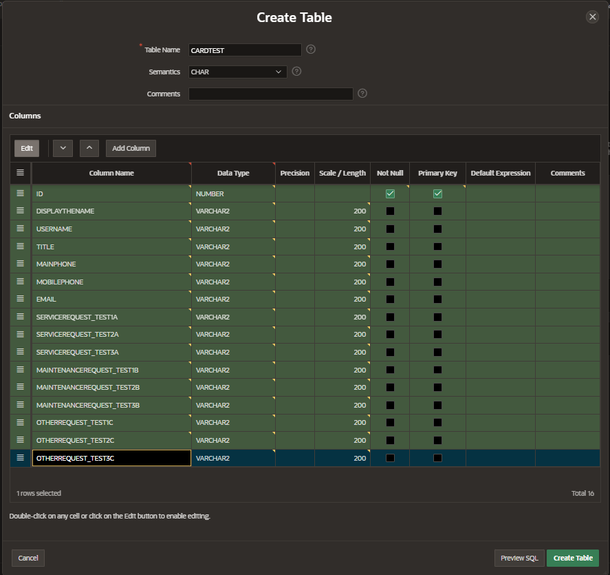The height and width of the screenshot is (575, 610).
Task: Click the Precision column header
Action: [295, 173]
